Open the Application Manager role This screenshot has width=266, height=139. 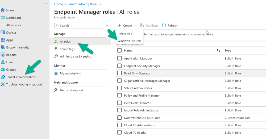tap(138, 59)
